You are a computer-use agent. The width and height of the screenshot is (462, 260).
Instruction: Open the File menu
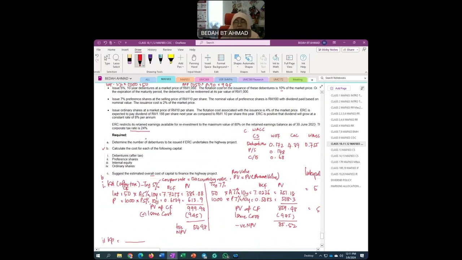(98, 49)
